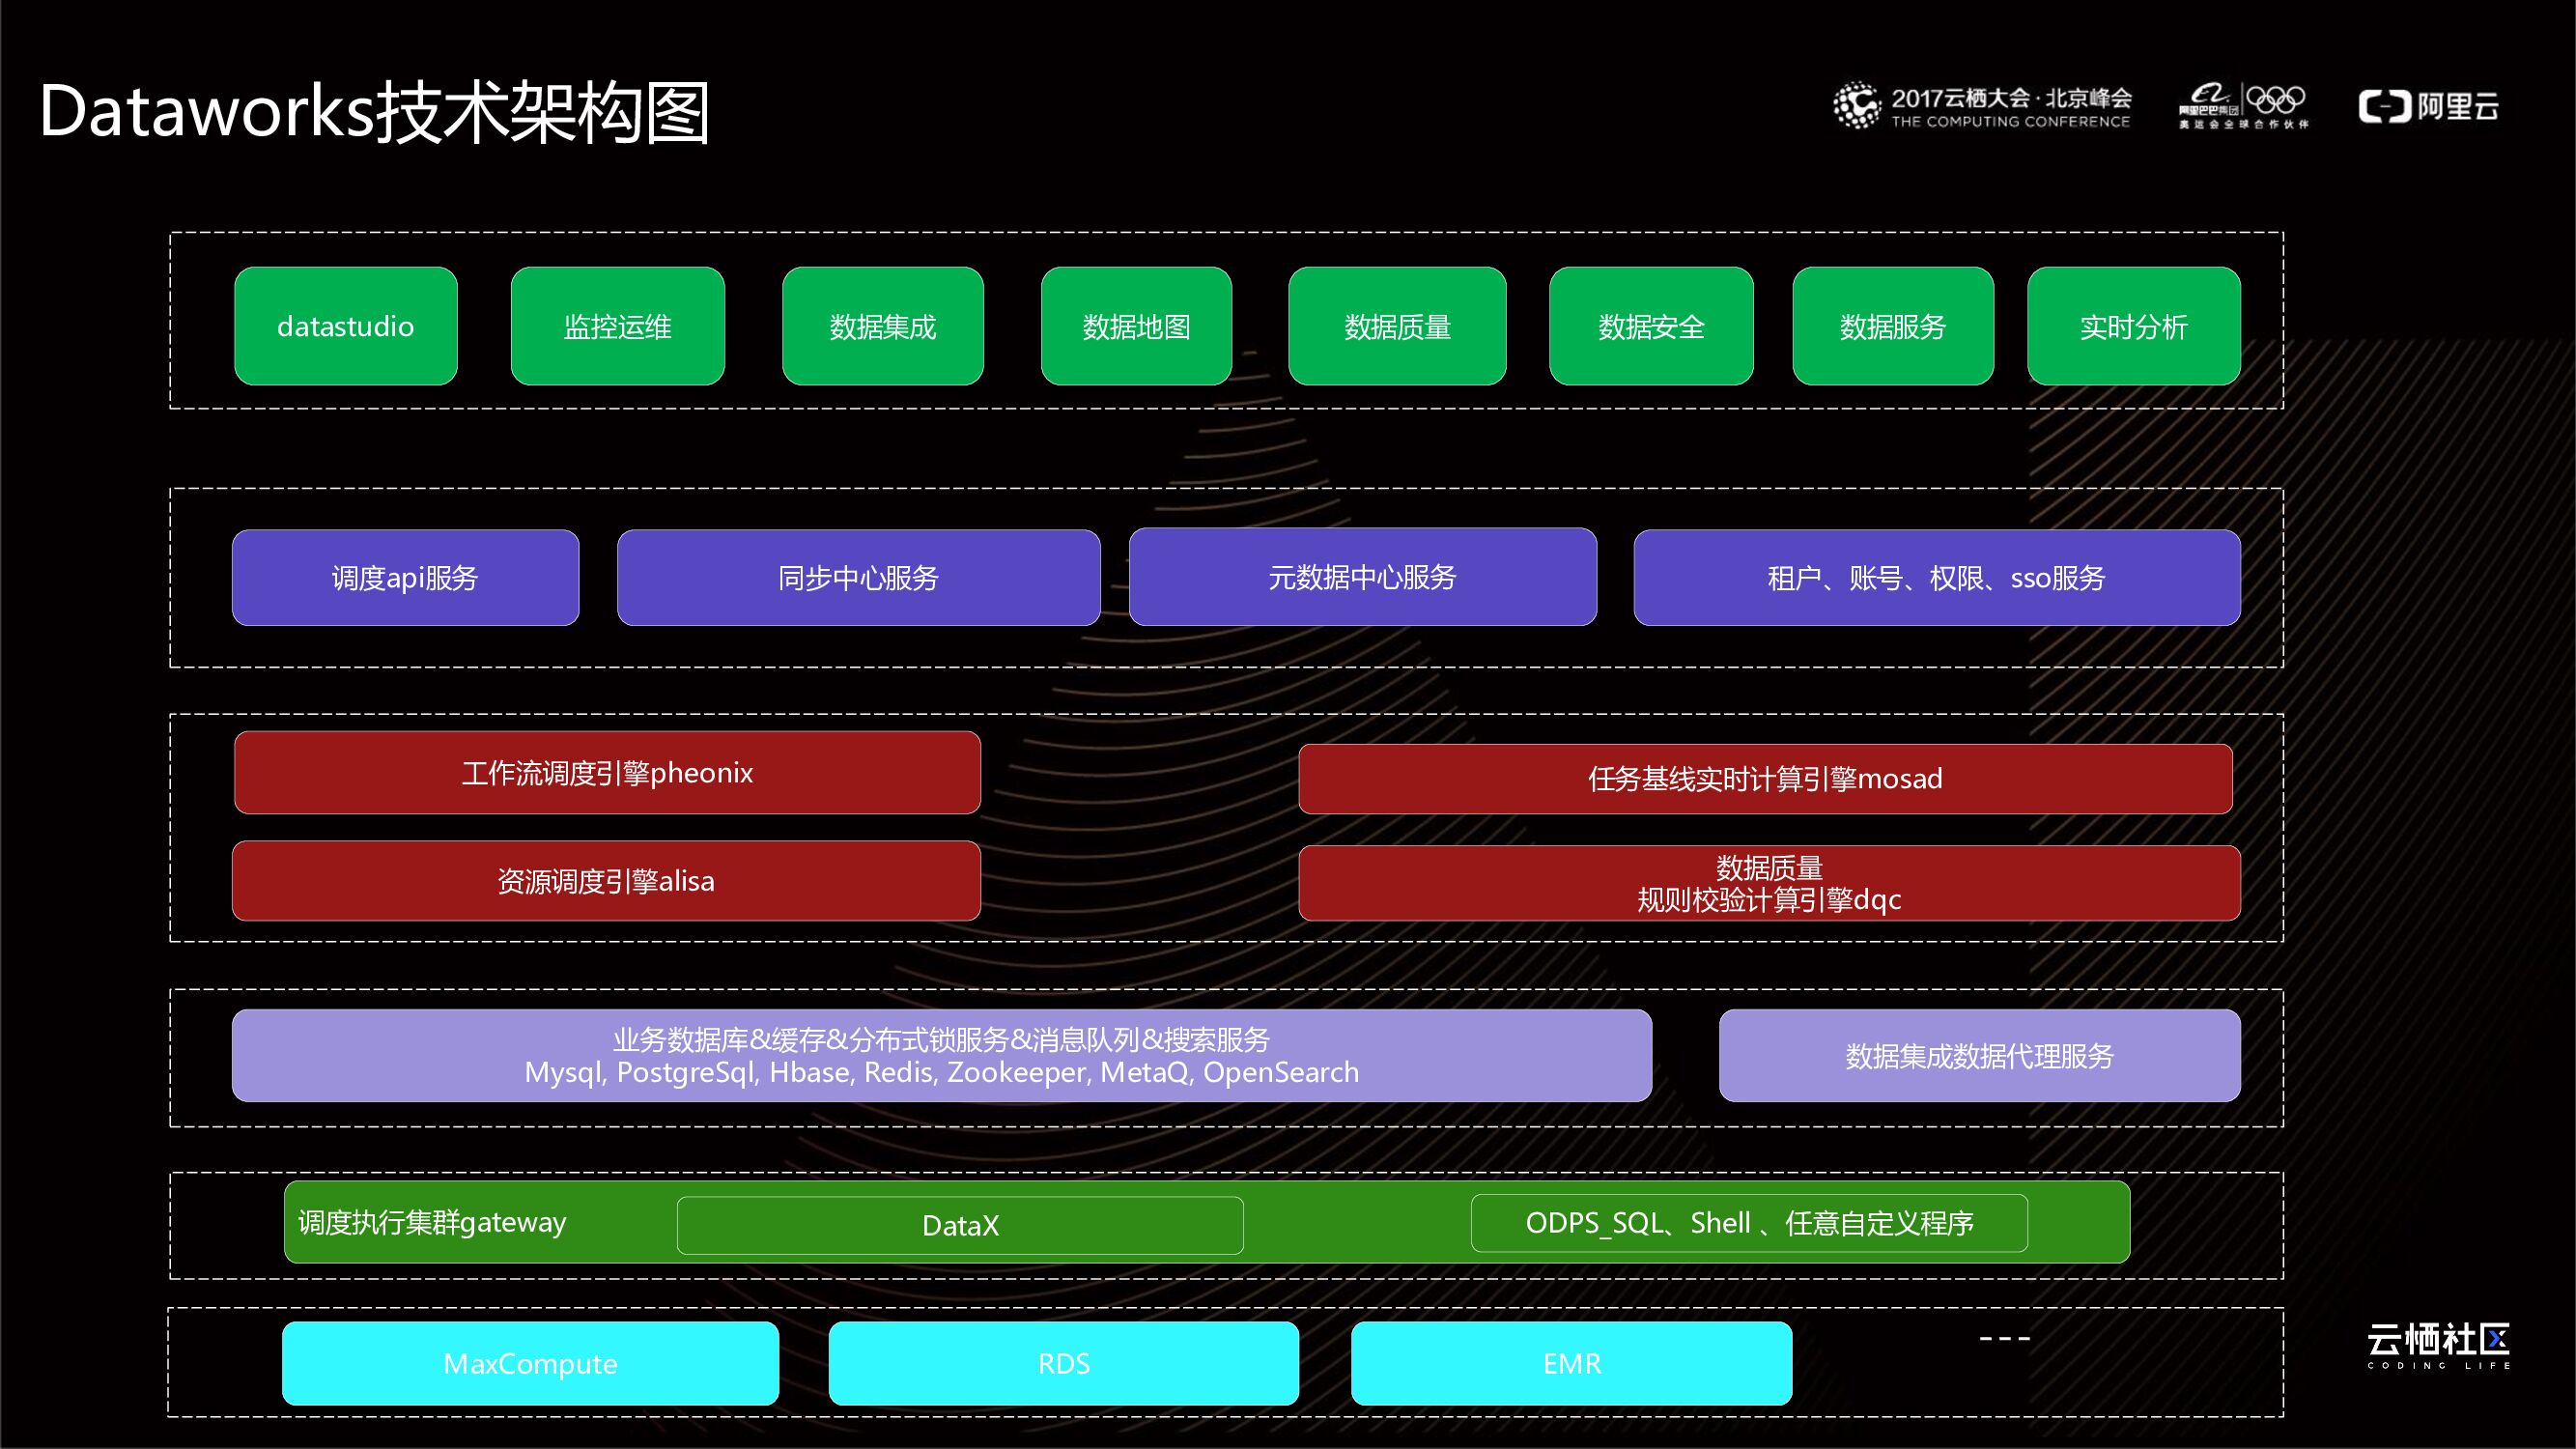Click the 云栖社区 Coding Life logo
Viewport: 2576px width, 1449px height.
pos(2437,1345)
